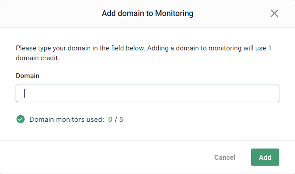Click the Add button
This screenshot has height=174, width=295.
point(265,157)
